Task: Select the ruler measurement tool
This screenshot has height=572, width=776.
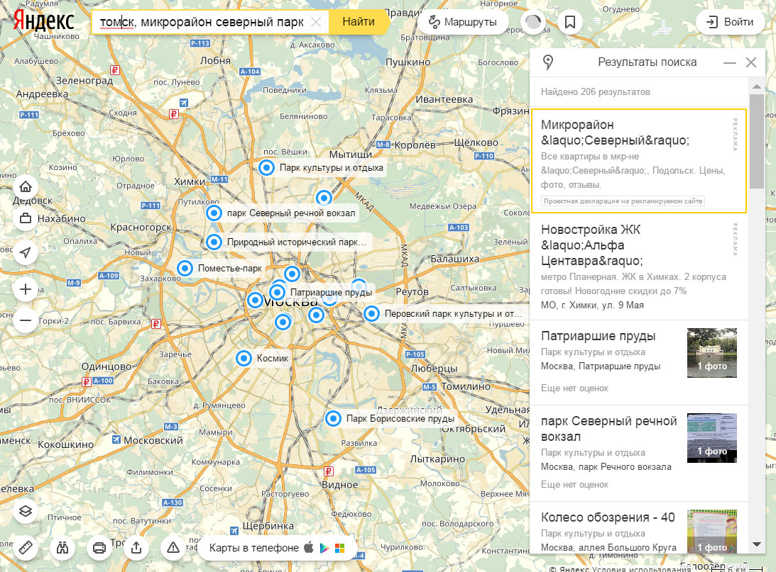Action: (26, 547)
